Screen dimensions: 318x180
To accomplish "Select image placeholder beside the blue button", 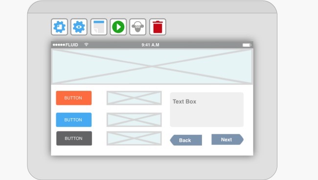I will 134,120.
